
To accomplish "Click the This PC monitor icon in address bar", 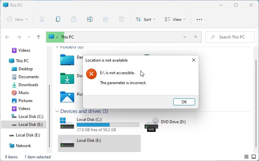I will tap(51, 37).
